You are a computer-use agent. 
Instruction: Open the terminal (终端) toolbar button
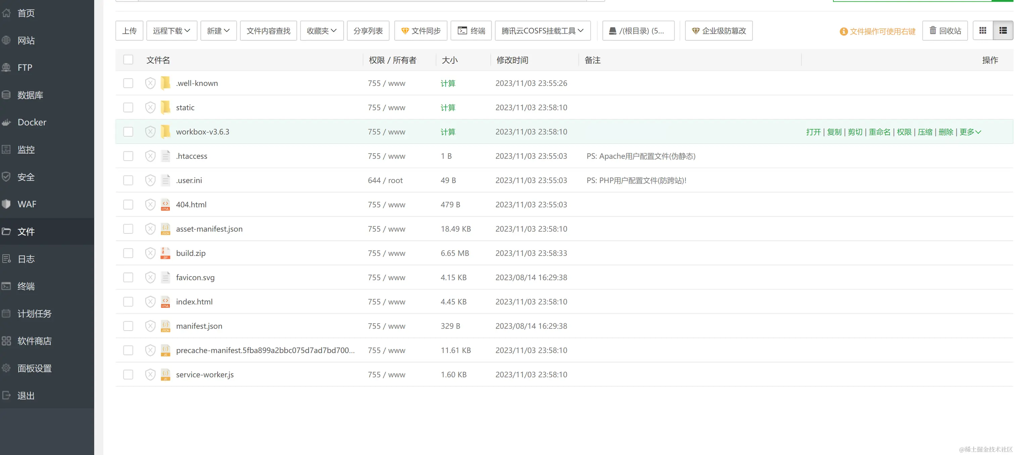(x=471, y=31)
